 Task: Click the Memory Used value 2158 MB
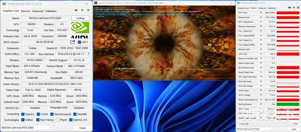tap(270, 50)
